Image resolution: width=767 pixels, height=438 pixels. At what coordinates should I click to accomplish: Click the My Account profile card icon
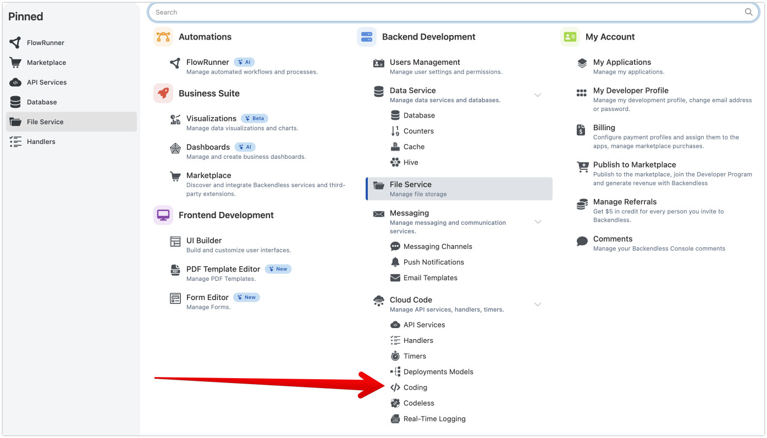click(570, 37)
